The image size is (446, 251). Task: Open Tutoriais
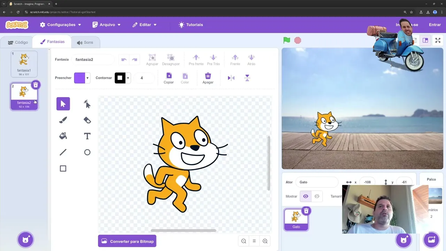pos(191,25)
